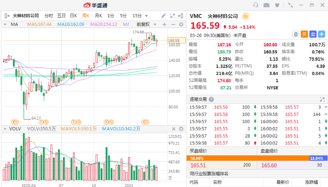Switch to 日K daily candlestick tab
Screen dimensions: 328x187
73,16
